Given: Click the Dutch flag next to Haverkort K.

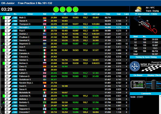Looking at the screenshot, I should [x=45, y=41].
